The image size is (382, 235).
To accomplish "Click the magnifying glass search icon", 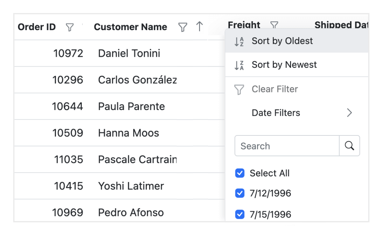I will [350, 146].
